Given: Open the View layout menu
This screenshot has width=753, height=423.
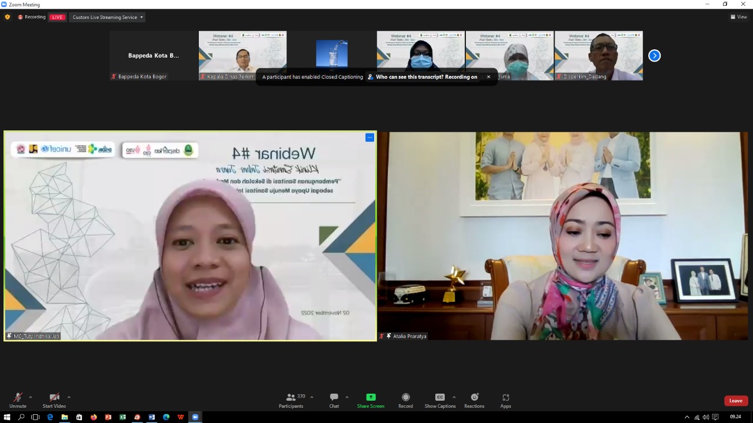Looking at the screenshot, I should (739, 17).
